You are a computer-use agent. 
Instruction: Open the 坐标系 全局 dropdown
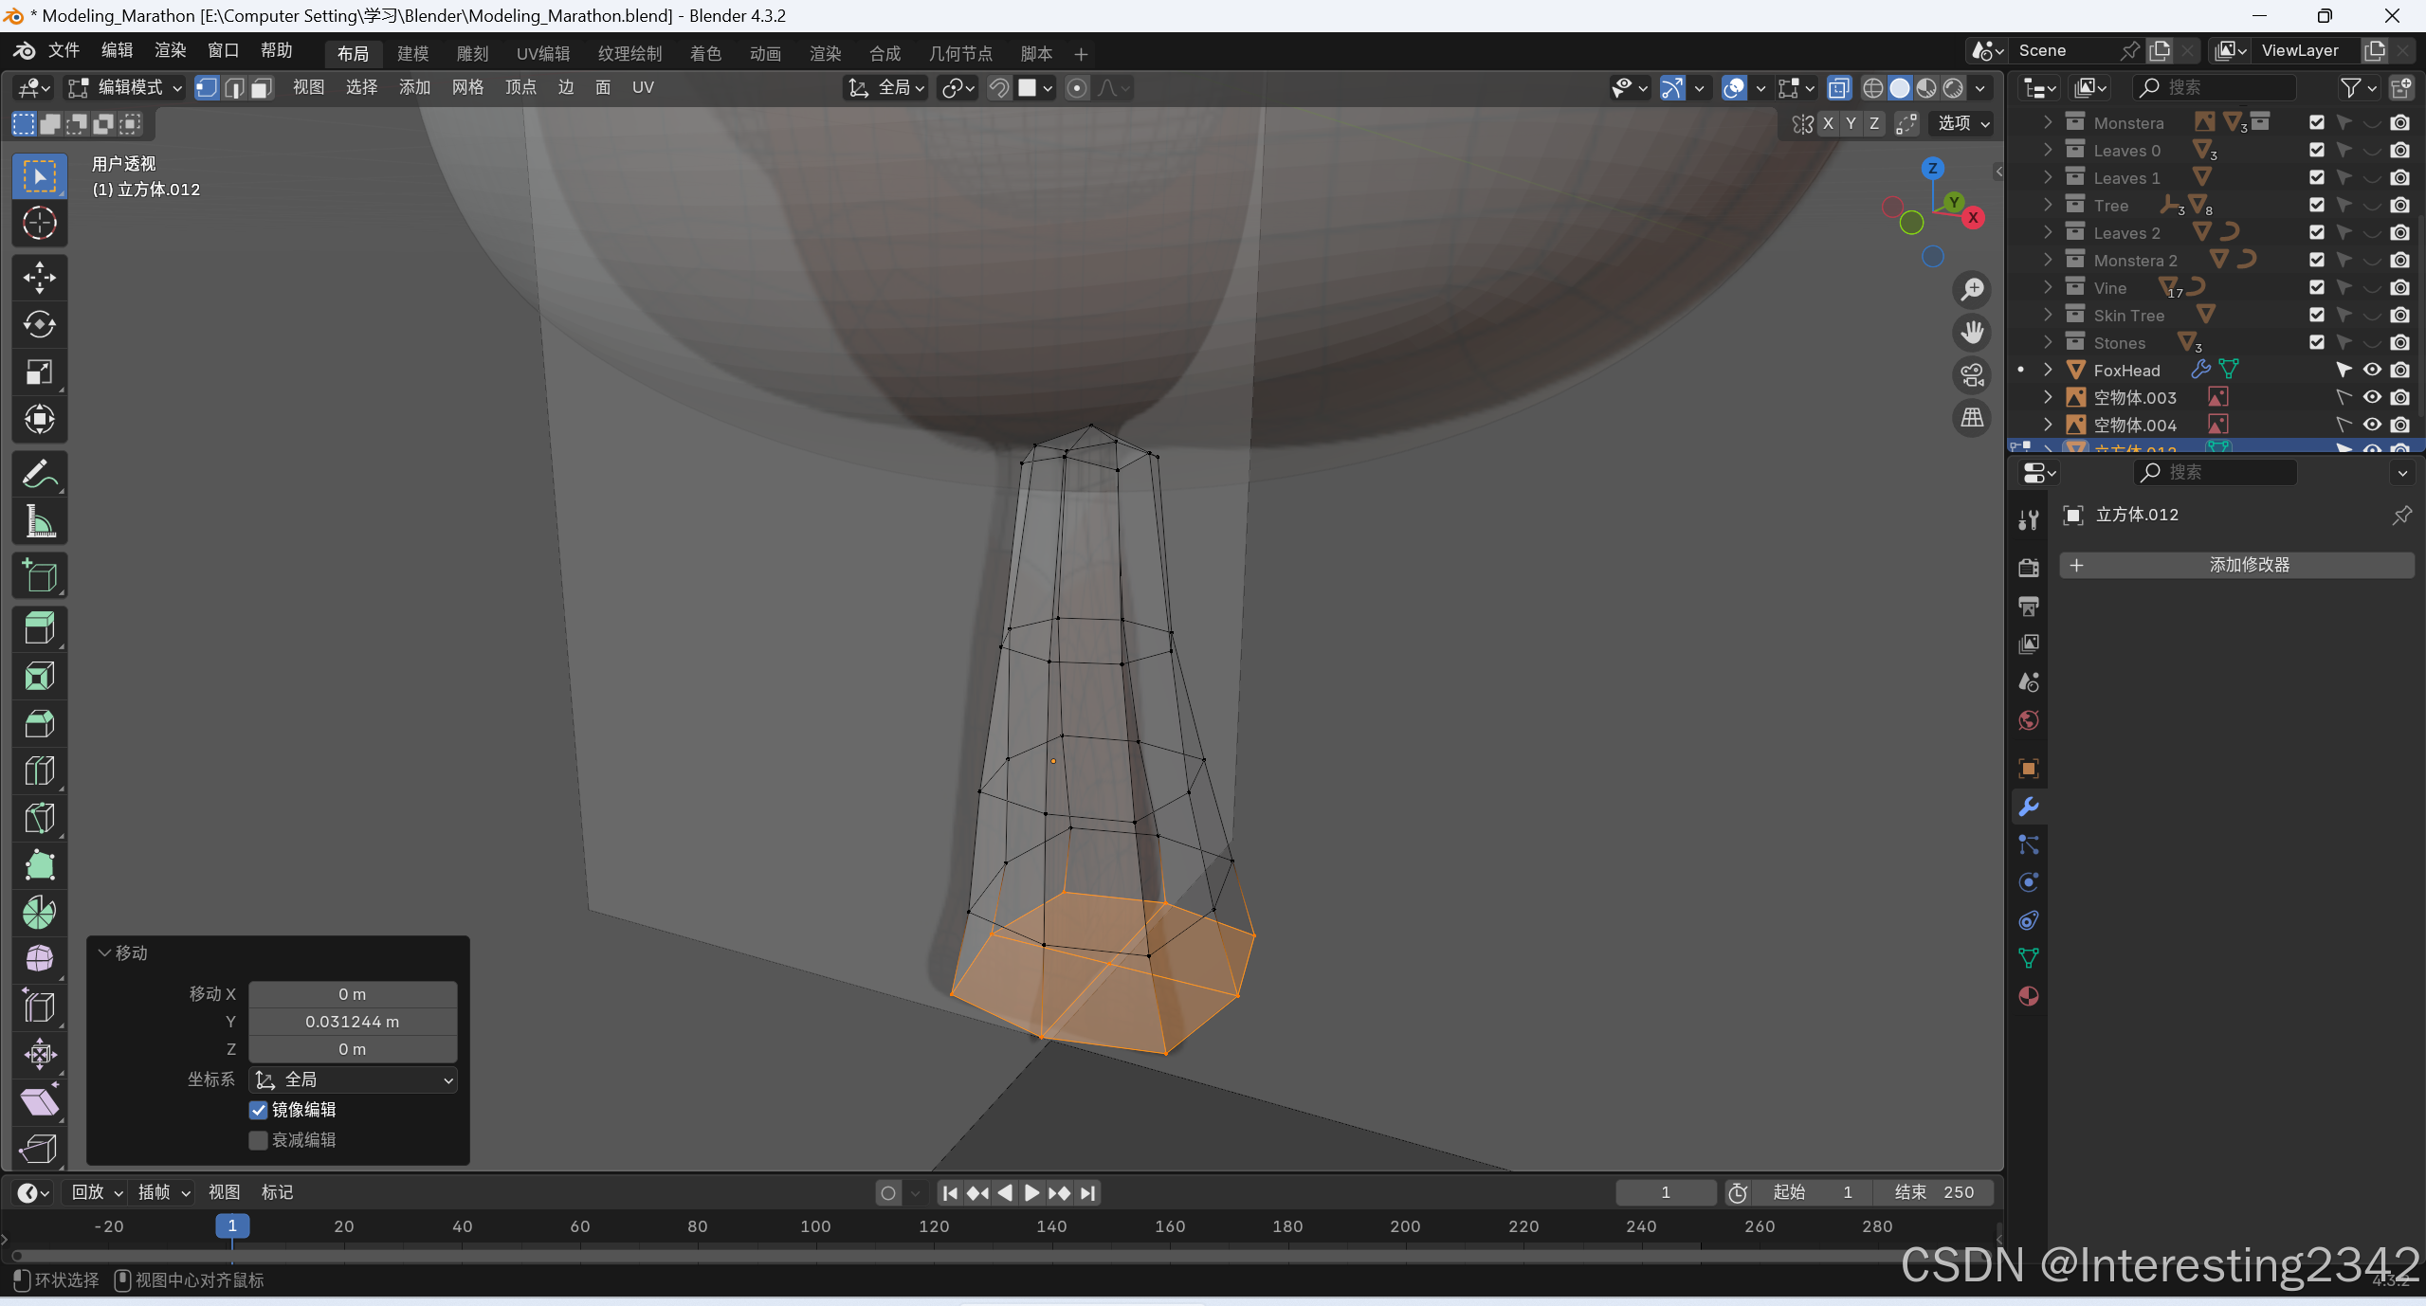coord(353,1079)
